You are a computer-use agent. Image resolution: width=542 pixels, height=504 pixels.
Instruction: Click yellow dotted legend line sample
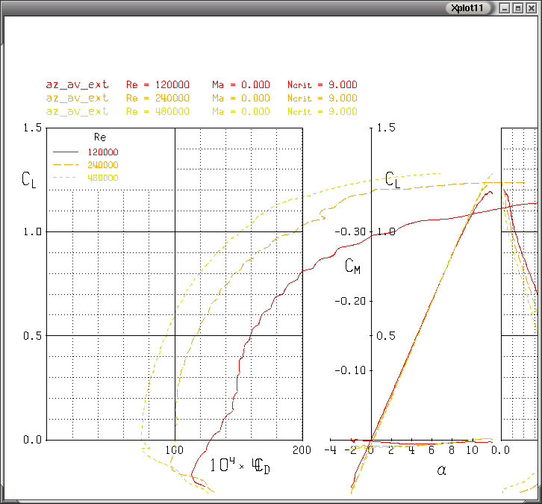point(64,178)
